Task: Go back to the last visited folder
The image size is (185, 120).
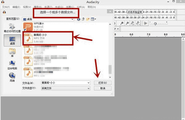Action: pyautogui.click(x=79, y=19)
